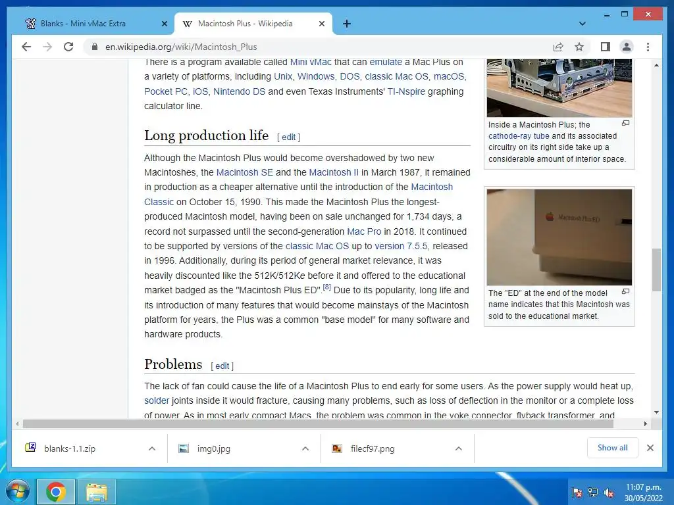Follow the macOS link
This screenshot has width=674, height=505.
pyautogui.click(x=449, y=76)
